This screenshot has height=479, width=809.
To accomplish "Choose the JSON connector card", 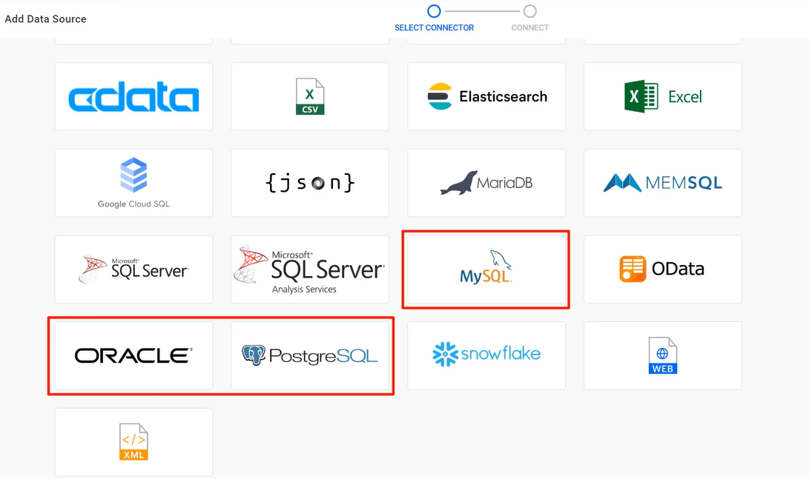I will pos(310,183).
